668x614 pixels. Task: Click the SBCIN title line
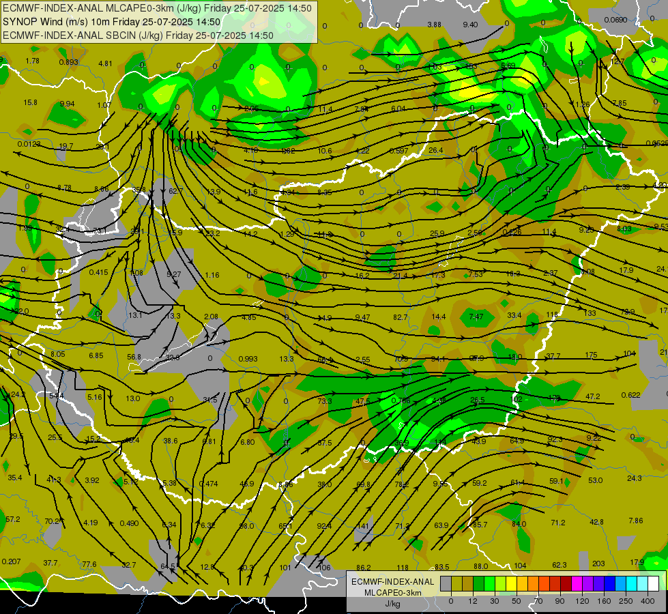138,35
